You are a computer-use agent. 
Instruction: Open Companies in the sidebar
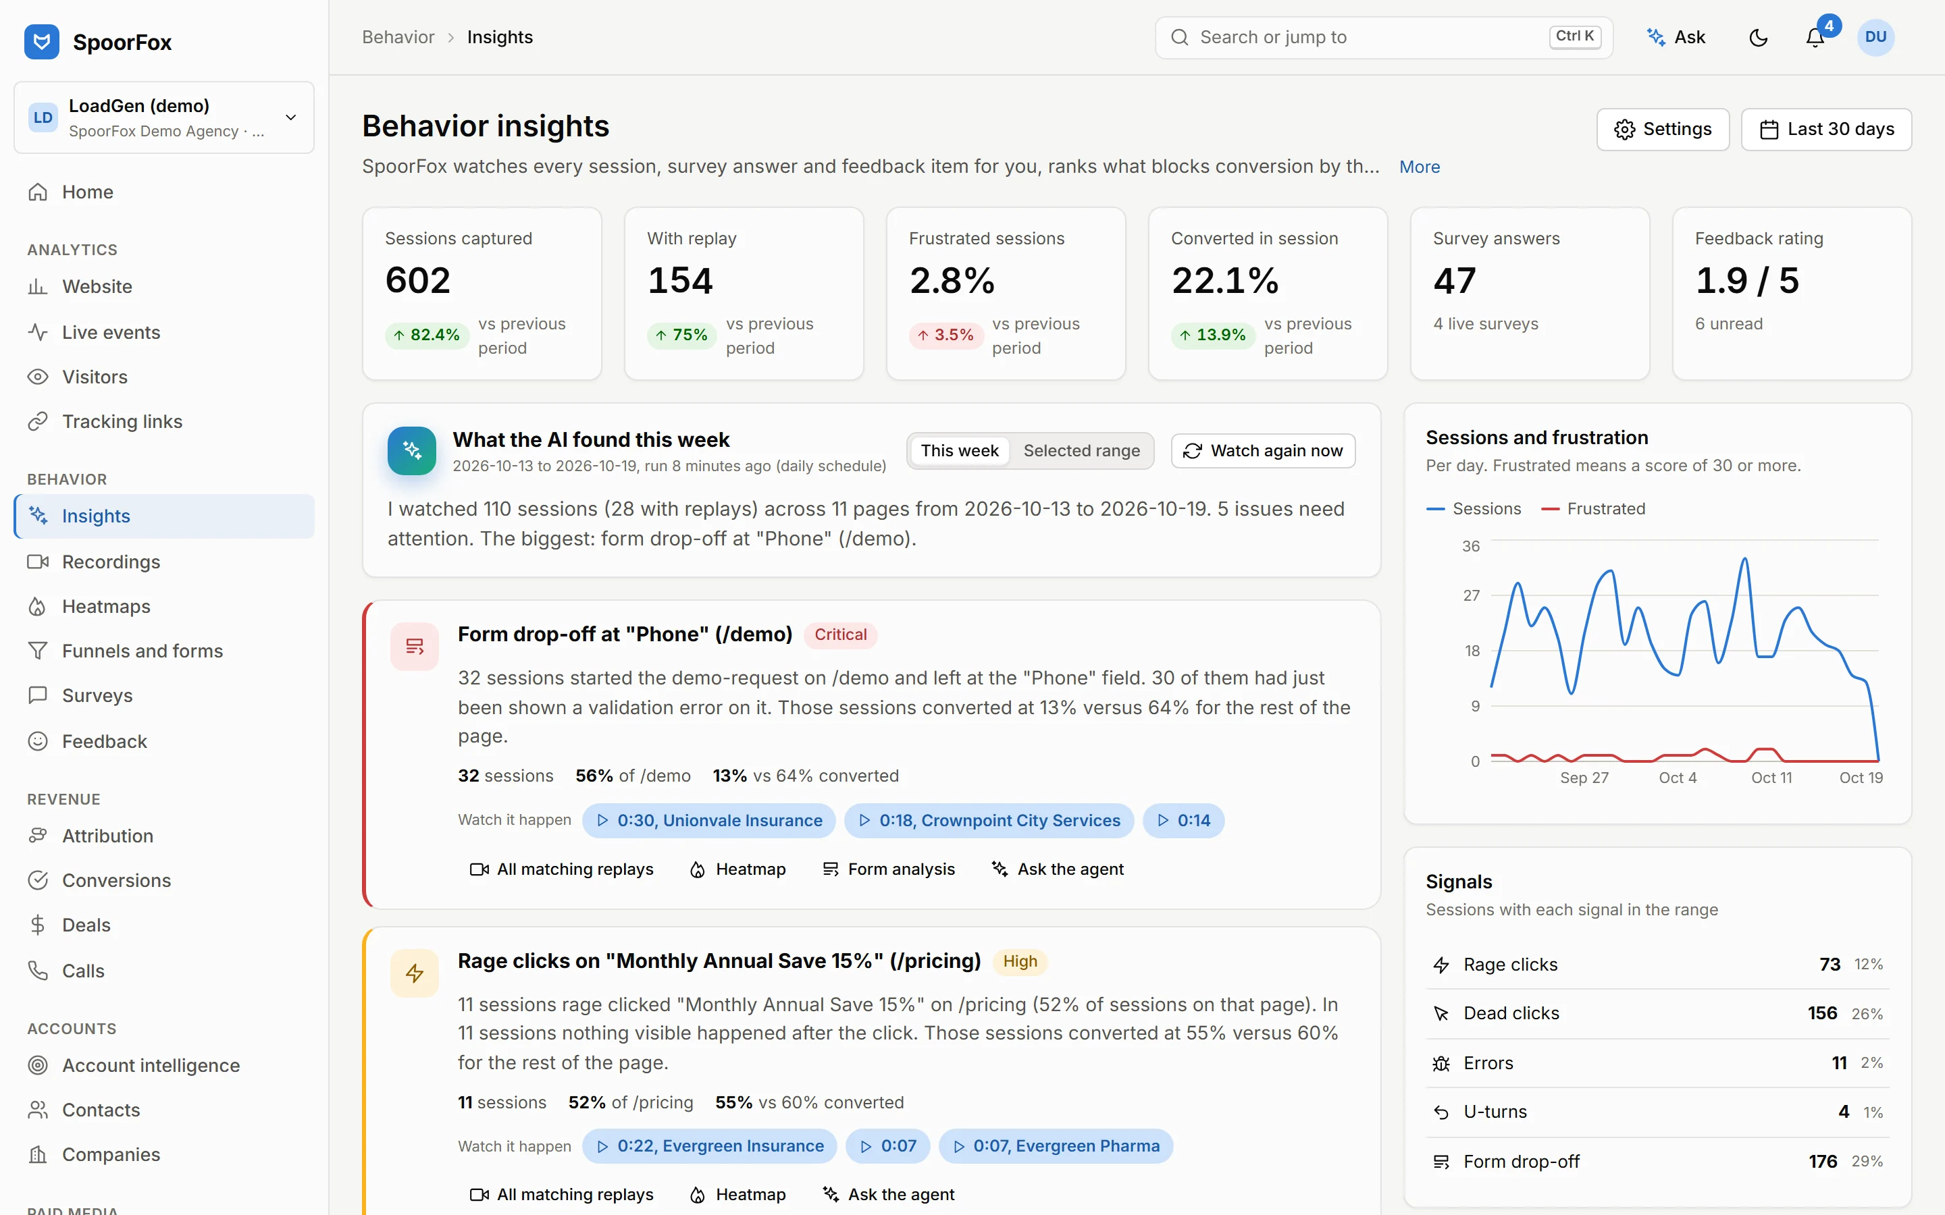164,1155
